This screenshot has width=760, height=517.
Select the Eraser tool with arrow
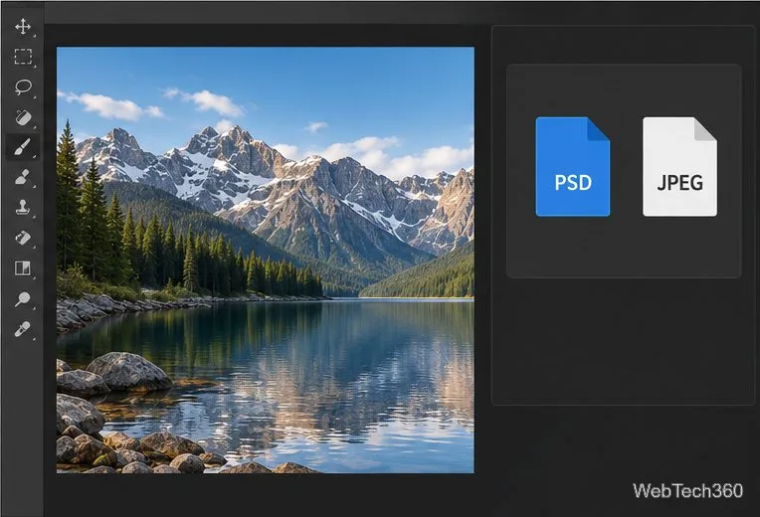(x=23, y=238)
